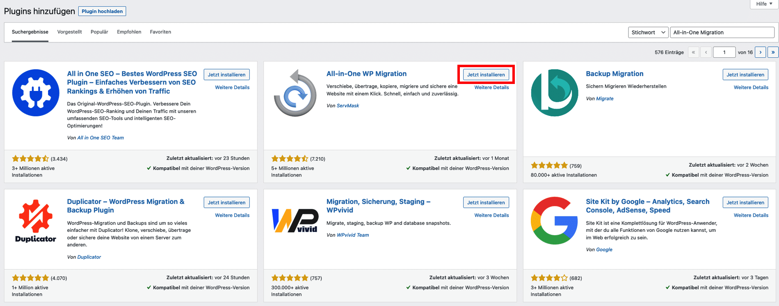
Task: Install the All in One SEO plugin
Action: [226, 75]
